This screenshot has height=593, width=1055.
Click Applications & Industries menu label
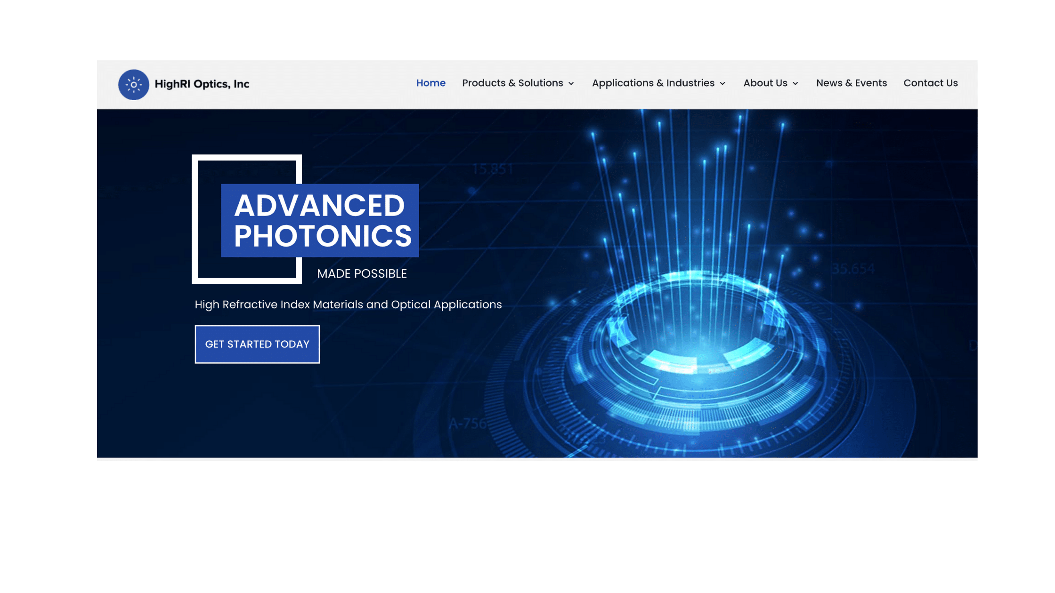tap(653, 83)
